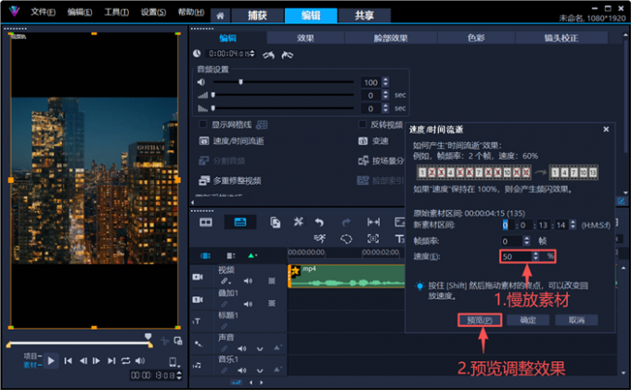Rotate the clip right
The width and height of the screenshot is (631, 390).
tap(287, 55)
